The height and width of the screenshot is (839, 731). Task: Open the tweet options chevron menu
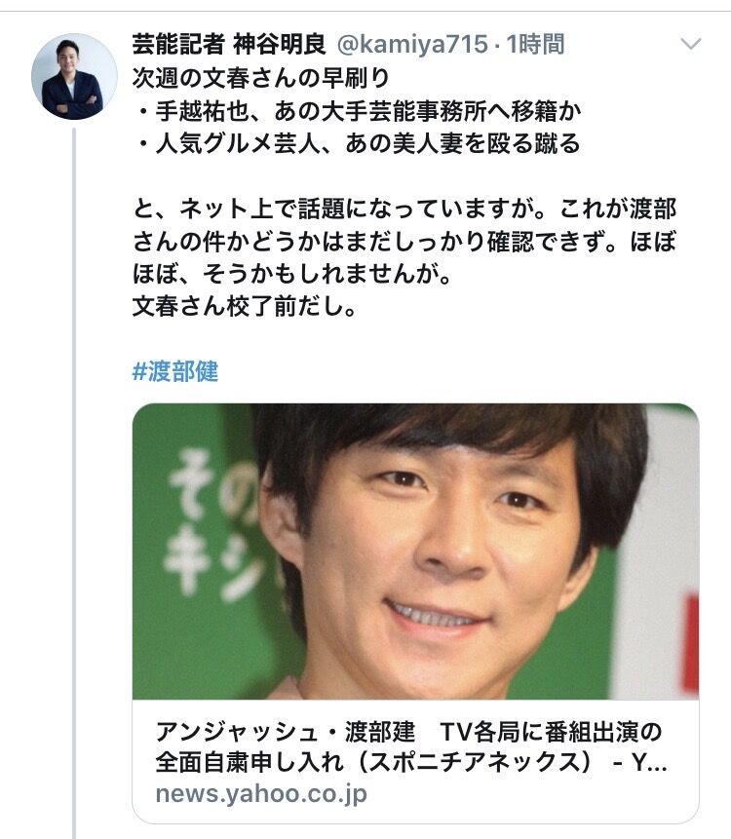[690, 43]
